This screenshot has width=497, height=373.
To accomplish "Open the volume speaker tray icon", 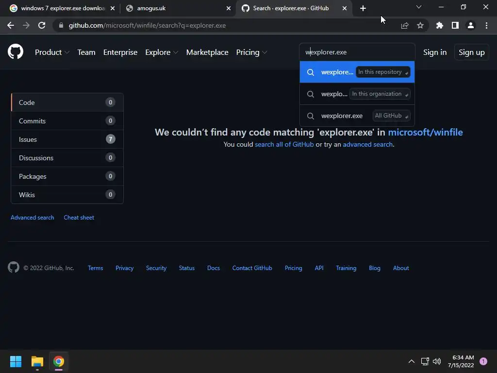I will (x=437, y=361).
